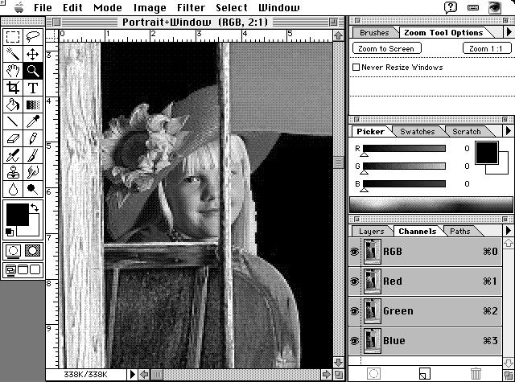Viewport: 515px width, 382px height.
Task: Select the Eraser tool
Action: (x=13, y=139)
